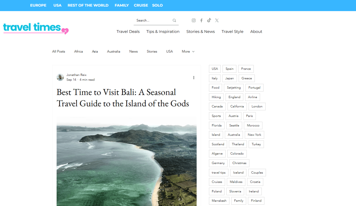Click the Thailand tag button
Image resolution: width=356 pixels, height=206 pixels.
[238, 144]
